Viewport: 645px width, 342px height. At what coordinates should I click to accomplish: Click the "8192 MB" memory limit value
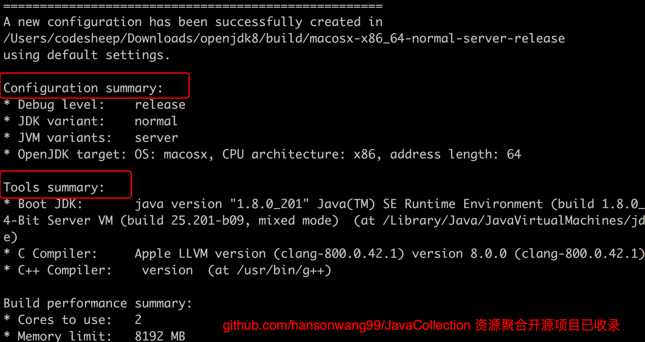160,336
